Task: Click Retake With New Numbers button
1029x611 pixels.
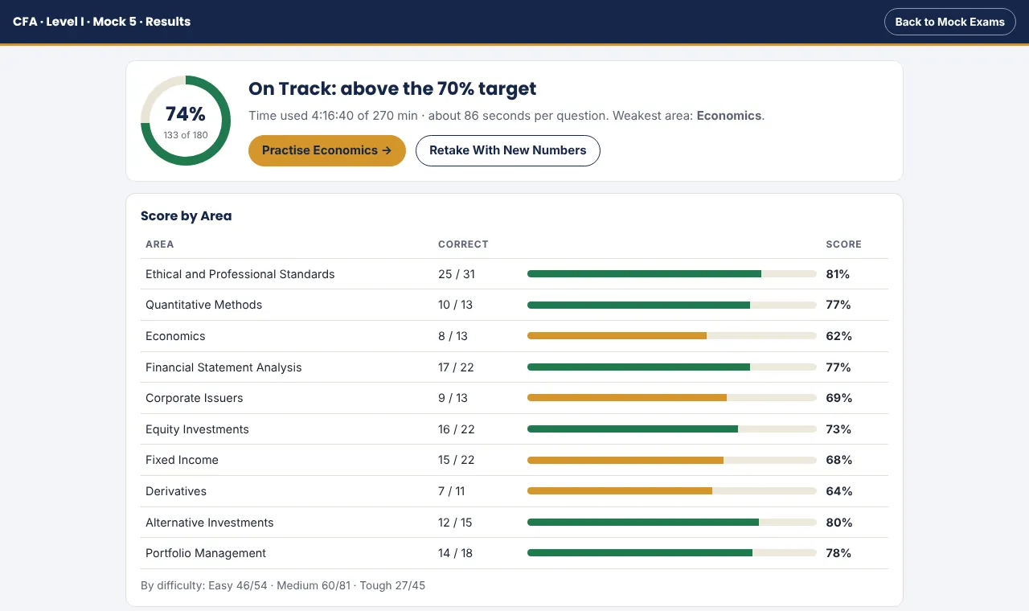Action: click(507, 150)
